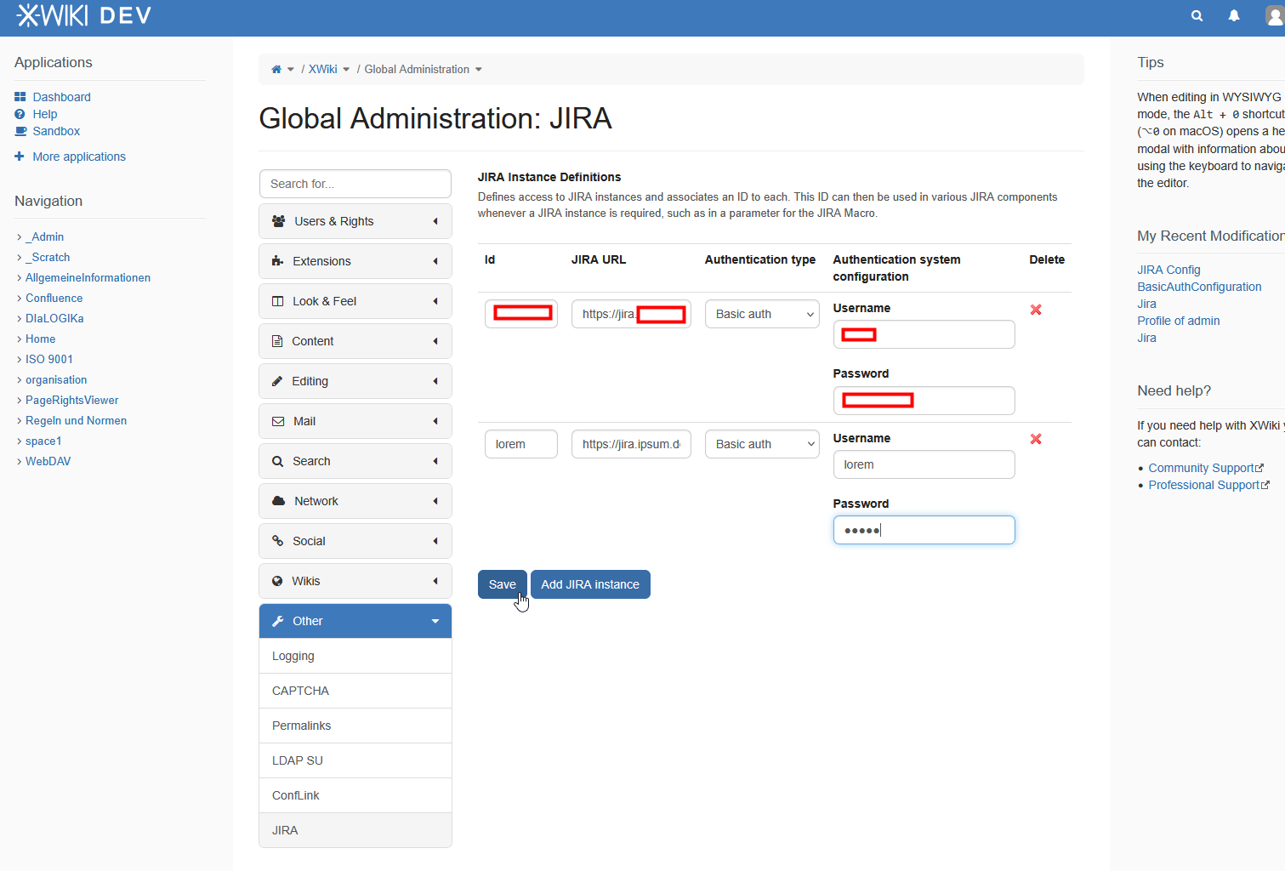Image resolution: width=1285 pixels, height=871 pixels.
Task: Click XWiki in the breadcrumb
Action: pyautogui.click(x=323, y=70)
